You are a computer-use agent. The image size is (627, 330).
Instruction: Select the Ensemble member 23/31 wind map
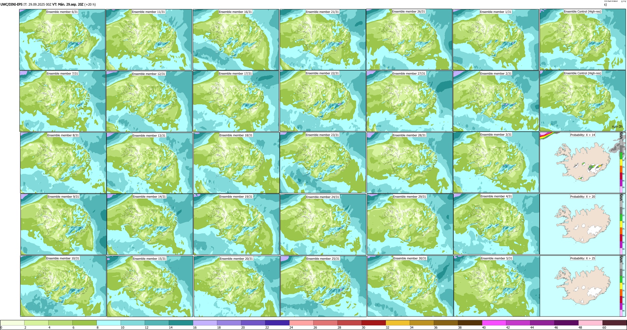pos(323,163)
